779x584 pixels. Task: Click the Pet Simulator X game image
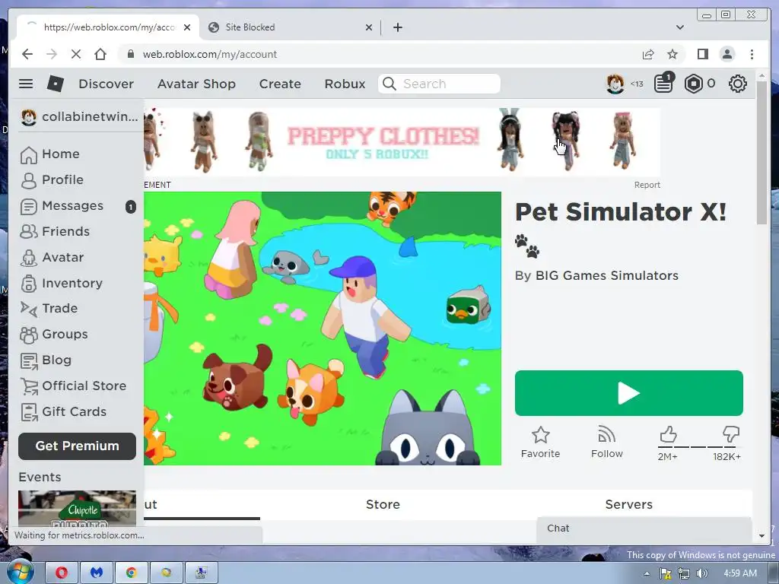tap(323, 328)
